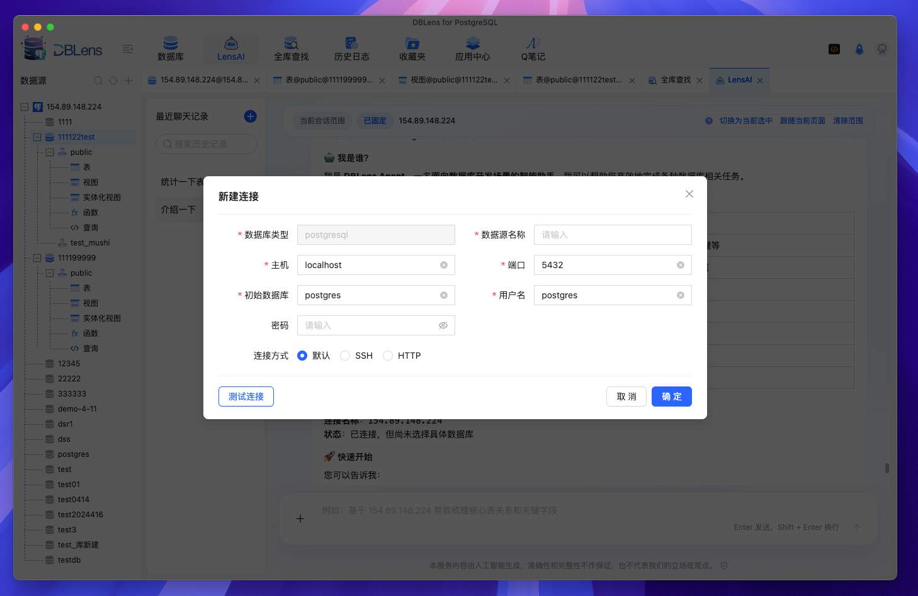Image resolution: width=918 pixels, height=596 pixels.
Task: Open 全库查找 search tool
Action: (x=291, y=48)
